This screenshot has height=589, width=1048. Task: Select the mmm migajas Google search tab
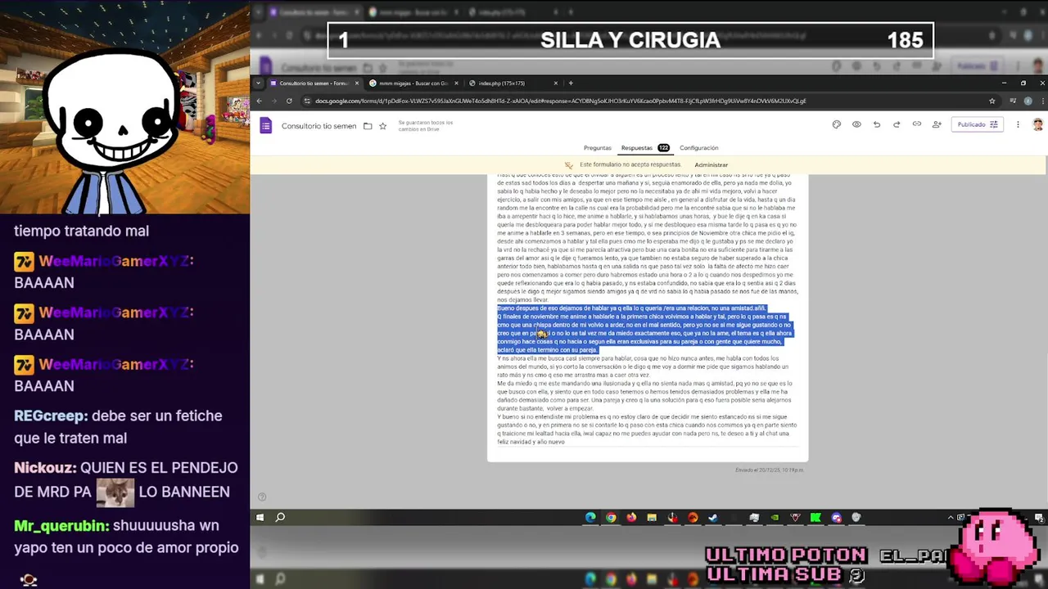click(x=413, y=83)
